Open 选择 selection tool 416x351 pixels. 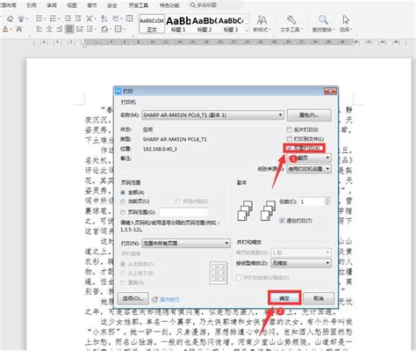(346, 24)
